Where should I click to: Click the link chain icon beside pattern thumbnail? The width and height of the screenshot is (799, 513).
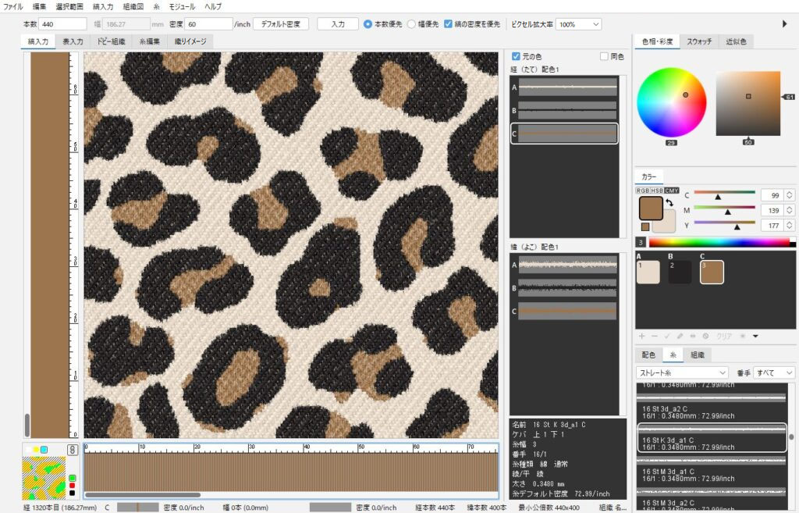click(72, 450)
